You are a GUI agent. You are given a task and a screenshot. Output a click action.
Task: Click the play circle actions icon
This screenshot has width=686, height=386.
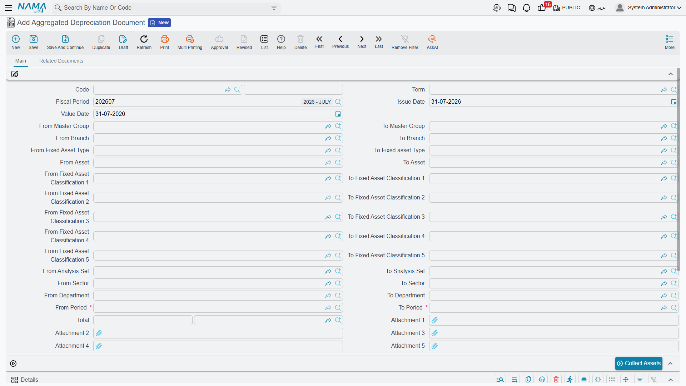pyautogui.click(x=13, y=363)
